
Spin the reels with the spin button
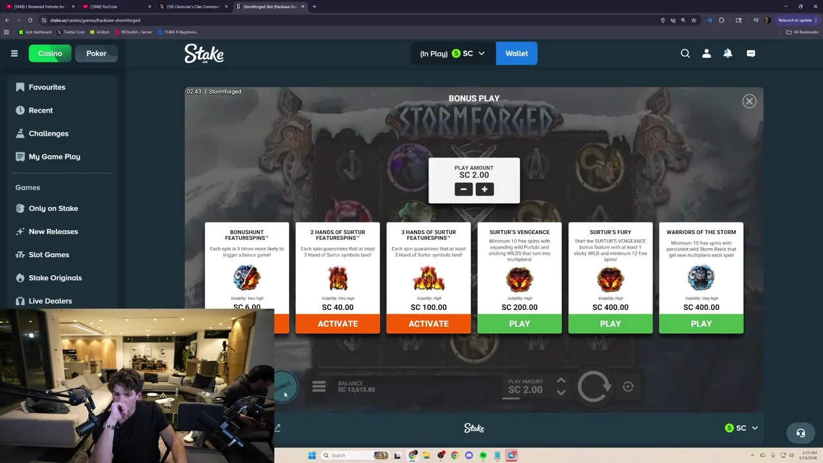click(593, 386)
